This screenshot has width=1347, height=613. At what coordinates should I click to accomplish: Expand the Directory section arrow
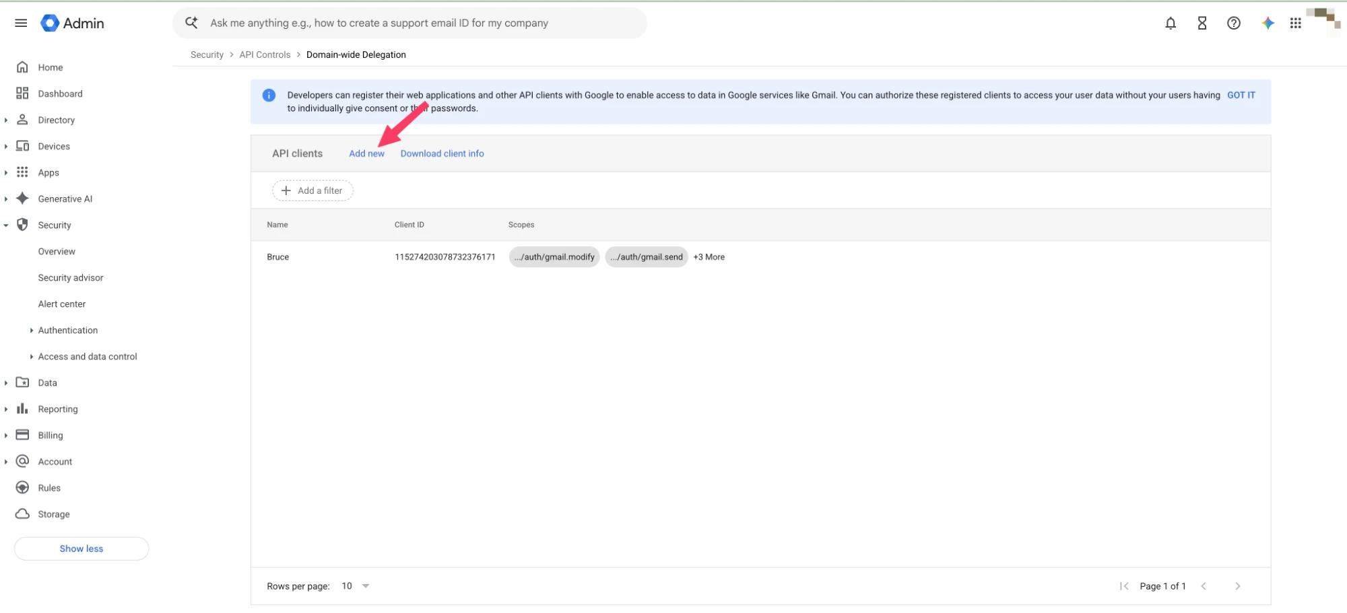(x=6, y=120)
